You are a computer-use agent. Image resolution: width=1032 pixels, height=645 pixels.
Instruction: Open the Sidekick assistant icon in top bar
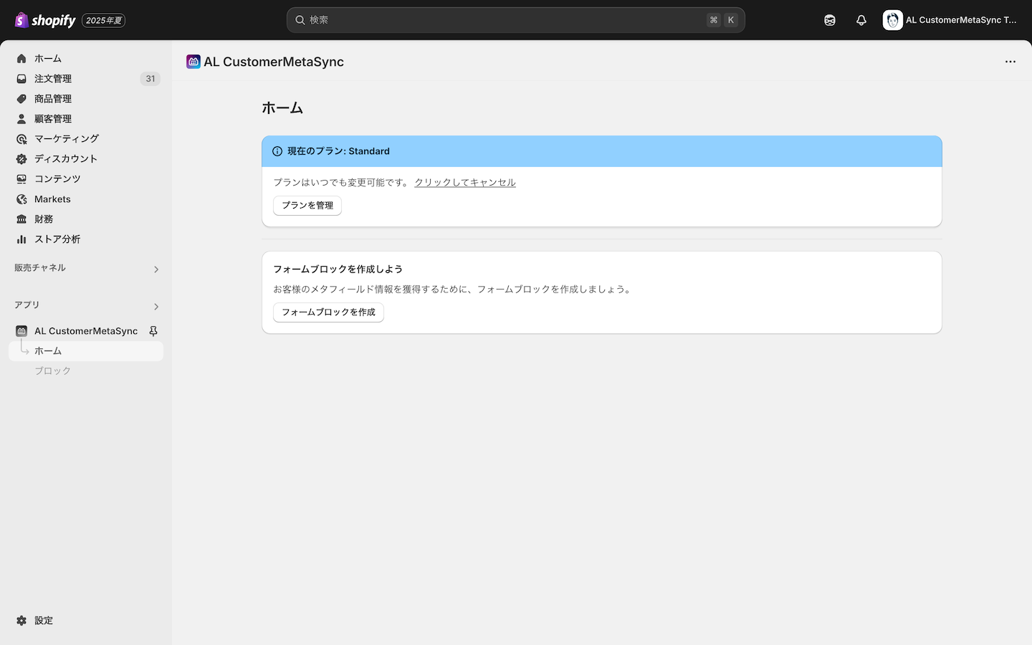830,20
